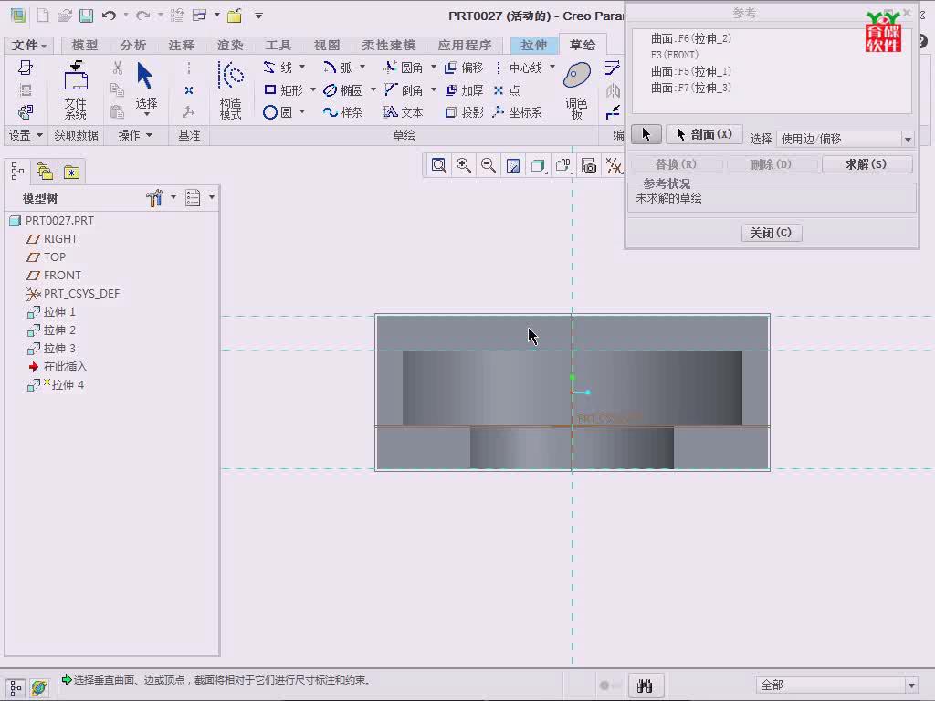Click the search binoculars icon in status bar

click(645, 685)
